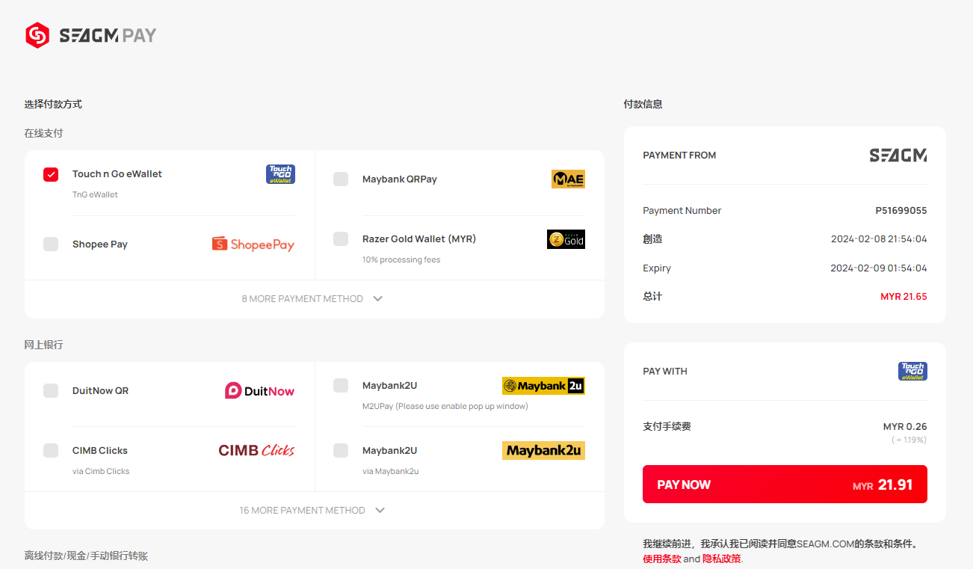Click the Razer Gold Wallet (MYR) label
Screen dimensions: 973x569
tap(419, 239)
